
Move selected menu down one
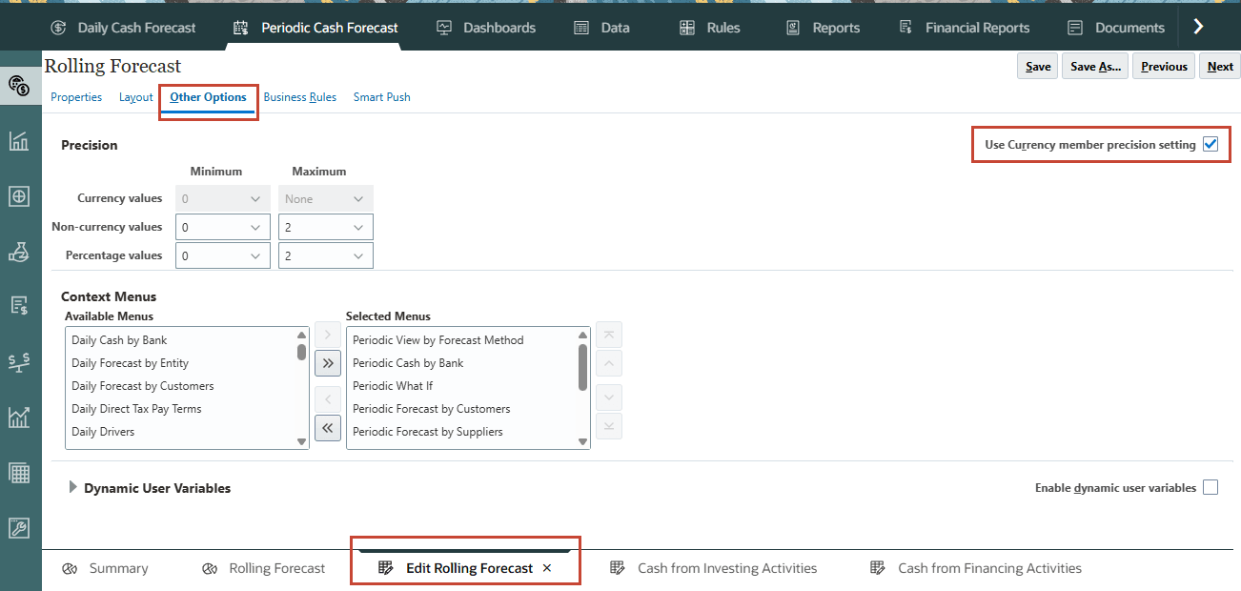609,397
